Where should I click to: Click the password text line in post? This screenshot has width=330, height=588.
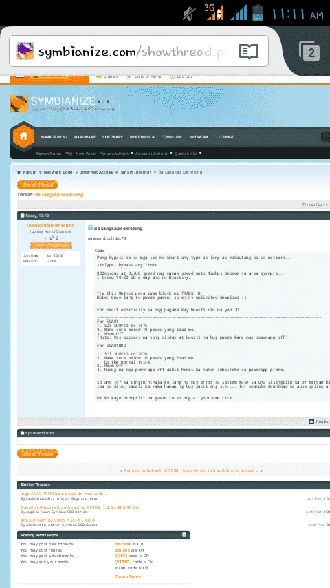point(107,238)
